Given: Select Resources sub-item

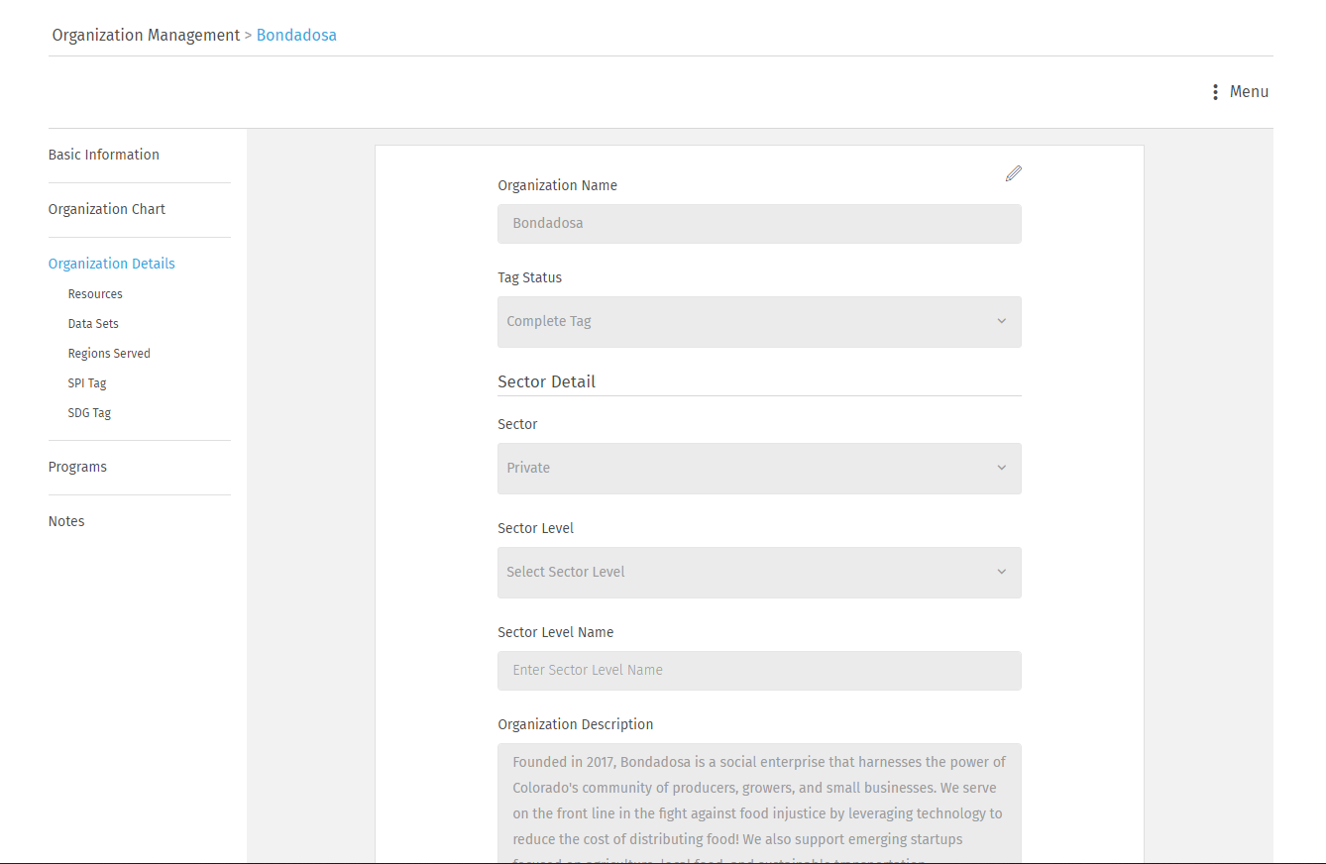Looking at the screenshot, I should pos(95,294).
